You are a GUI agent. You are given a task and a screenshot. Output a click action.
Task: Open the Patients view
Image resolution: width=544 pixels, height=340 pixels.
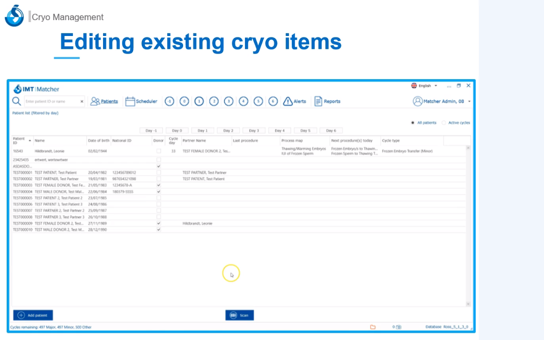[104, 101]
